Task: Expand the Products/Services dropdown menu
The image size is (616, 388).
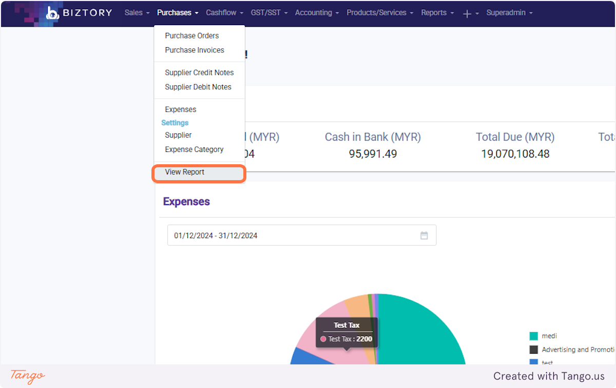Action: click(380, 13)
